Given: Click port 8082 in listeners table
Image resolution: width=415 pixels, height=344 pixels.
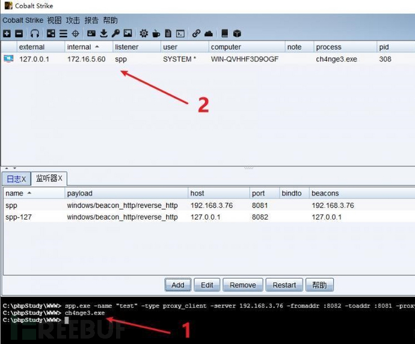Looking at the screenshot, I should pos(260,217).
